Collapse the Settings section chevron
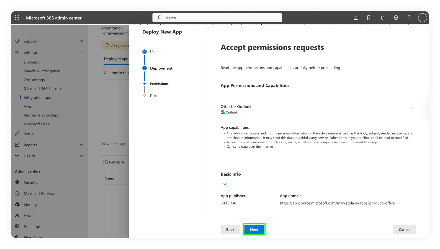The width and height of the screenshot is (440, 249). point(81,52)
